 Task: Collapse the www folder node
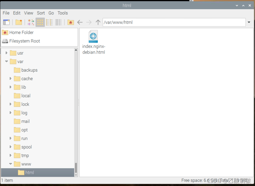click(x=10, y=164)
